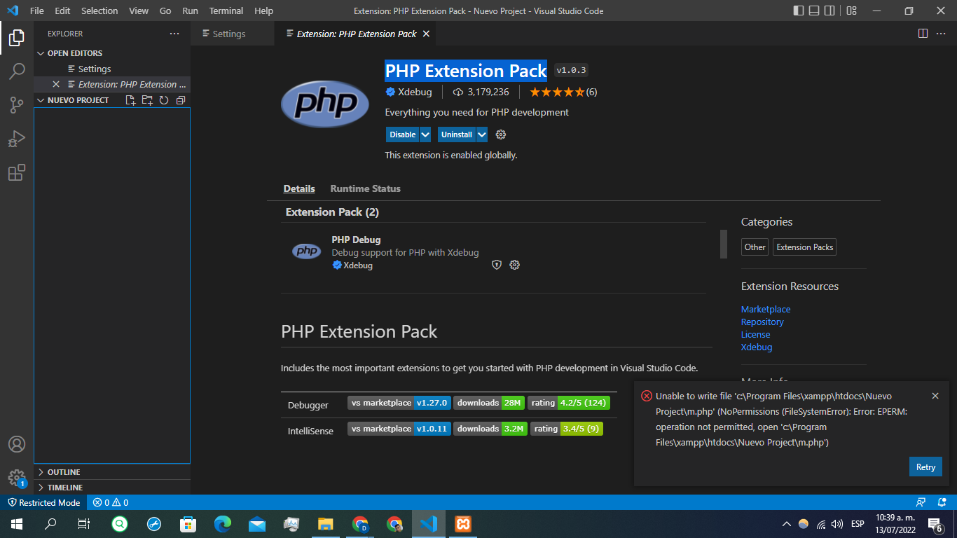Toggle bottom panel layout icon
This screenshot has height=538, width=957.
814,11
